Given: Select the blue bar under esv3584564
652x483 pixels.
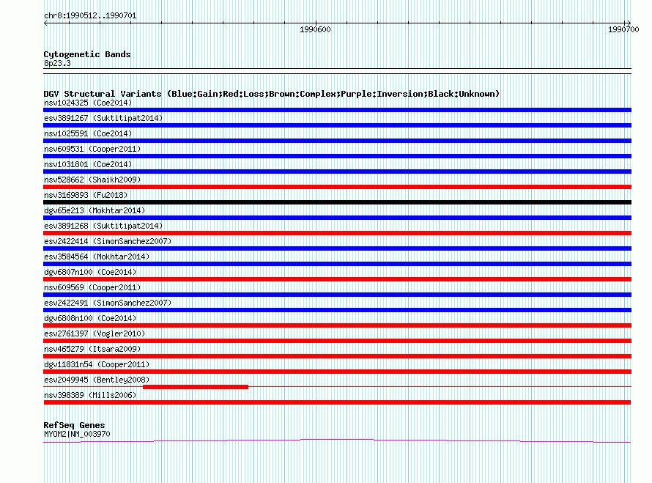Looking at the screenshot, I should point(337,264).
